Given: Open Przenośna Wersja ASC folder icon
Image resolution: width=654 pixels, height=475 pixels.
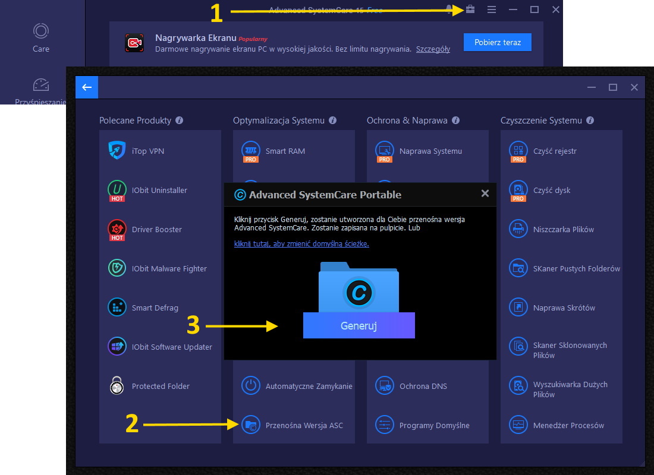Looking at the screenshot, I should tap(251, 425).
